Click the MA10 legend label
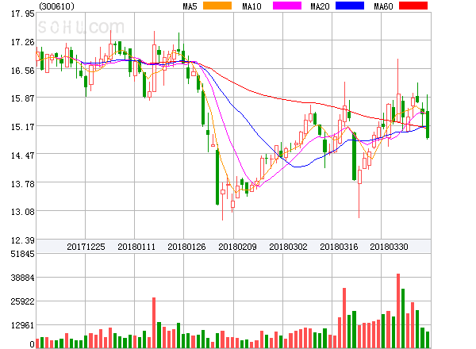This screenshot has width=476, height=349. click(251, 6)
